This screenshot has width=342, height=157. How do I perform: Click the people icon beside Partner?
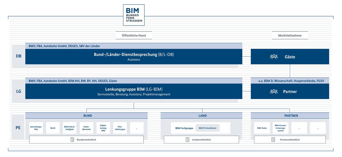[274, 92]
